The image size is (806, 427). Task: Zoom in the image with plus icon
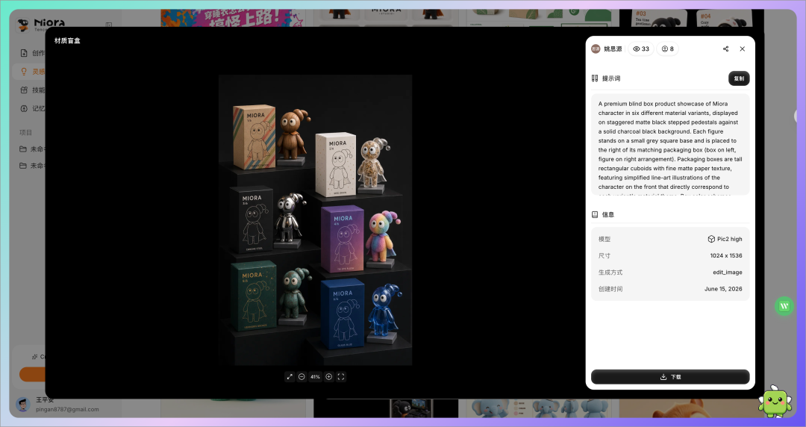click(x=328, y=376)
